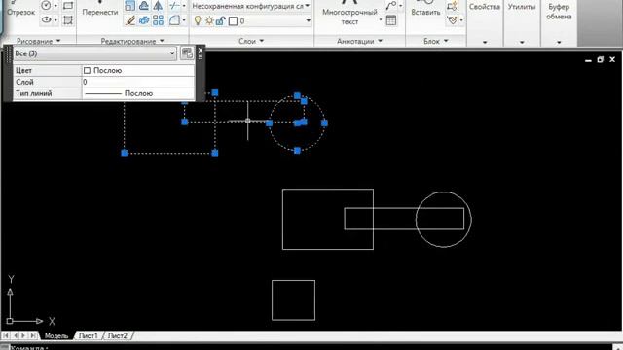Screen dimensions: 623x350
Task: Open Block Editor options arrow
Action: tap(461, 19)
